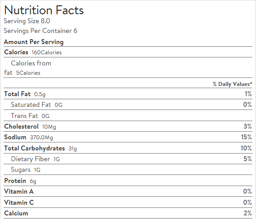Select the Protein 6g row
The image size is (256, 219).
(128, 181)
